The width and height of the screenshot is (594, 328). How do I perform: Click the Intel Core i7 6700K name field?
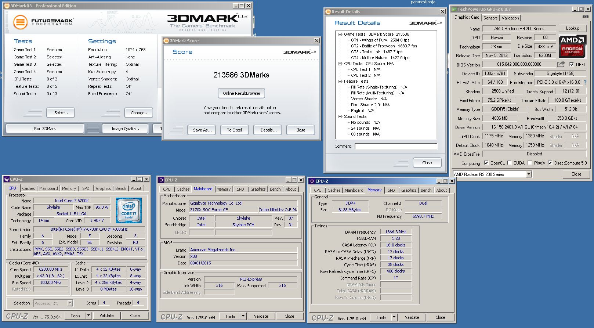pyautogui.click(x=72, y=201)
